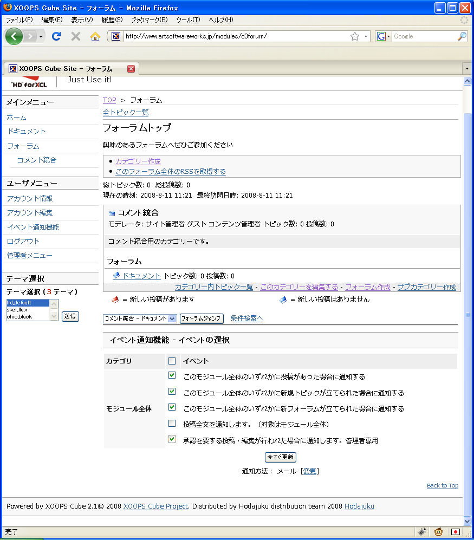Image resolution: width=474 pixels, height=540 pixels.
Task: Open the address bar history dropdown arrow
Action: click(x=366, y=36)
